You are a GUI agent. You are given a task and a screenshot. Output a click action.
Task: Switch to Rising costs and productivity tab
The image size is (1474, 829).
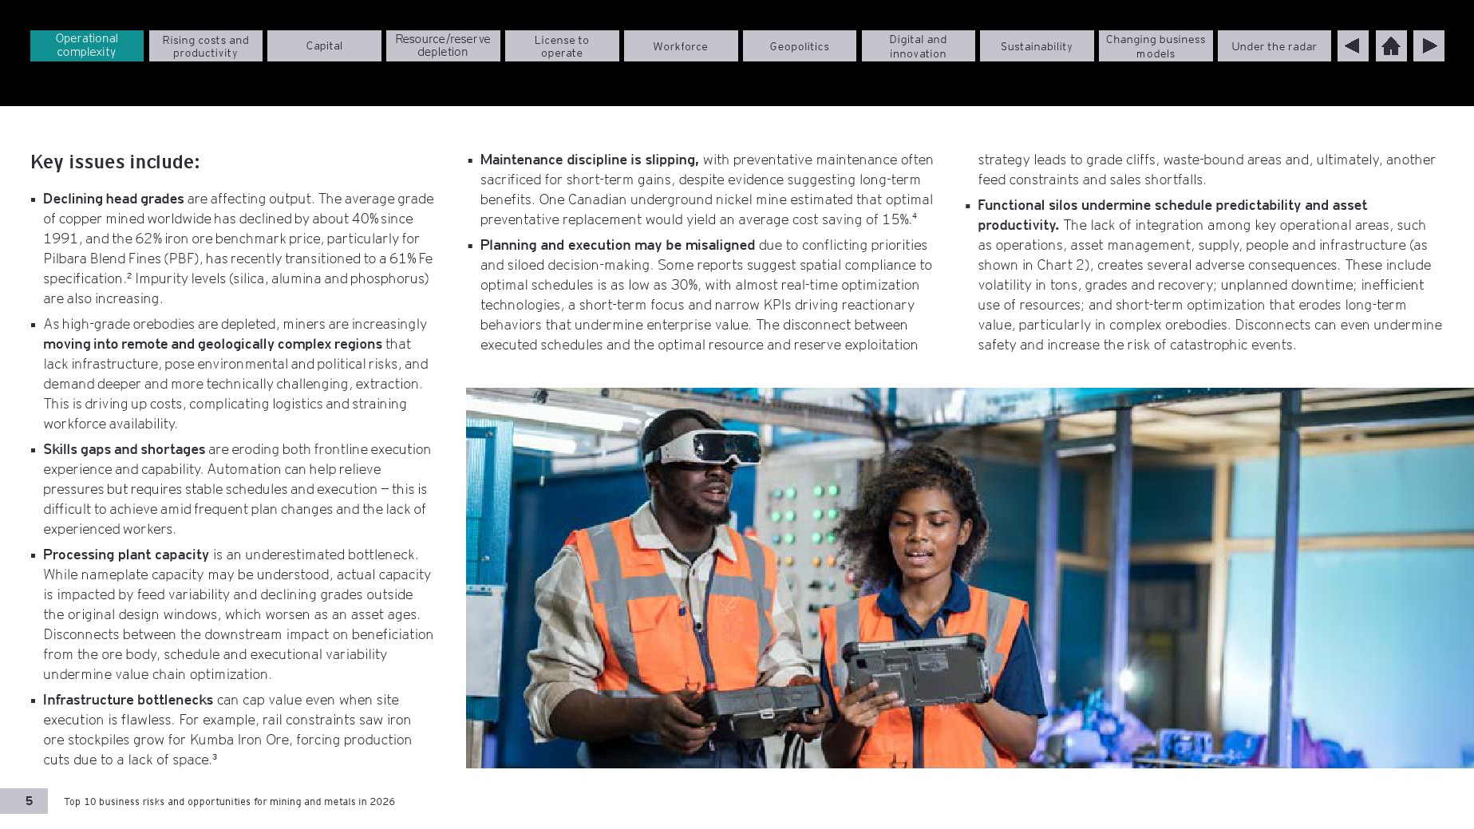click(x=205, y=46)
